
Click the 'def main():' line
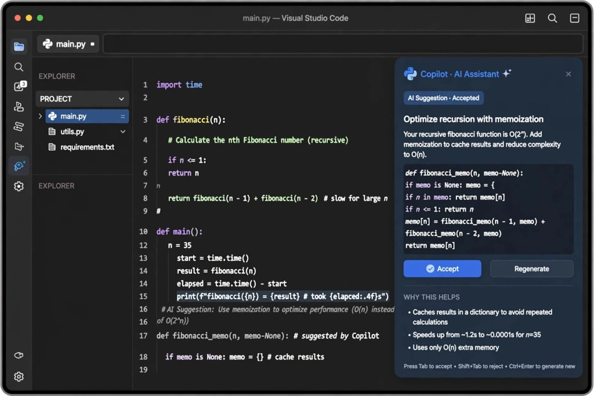[x=179, y=232]
